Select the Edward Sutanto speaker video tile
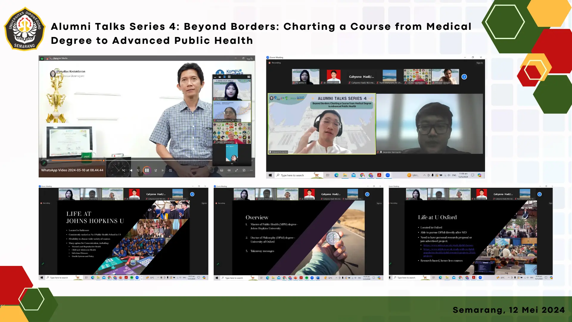The height and width of the screenshot is (322, 572). pos(322,124)
